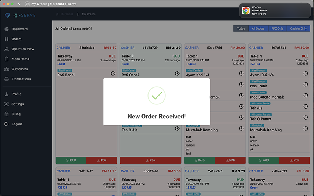The width and height of the screenshot is (314, 196).
Task: Select the Operation View flask icon
Action: [x=7, y=49]
